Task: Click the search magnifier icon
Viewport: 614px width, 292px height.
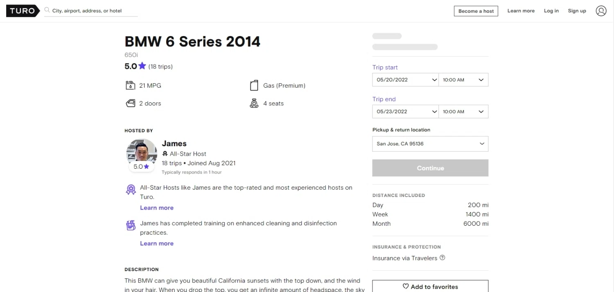Action: (47, 10)
